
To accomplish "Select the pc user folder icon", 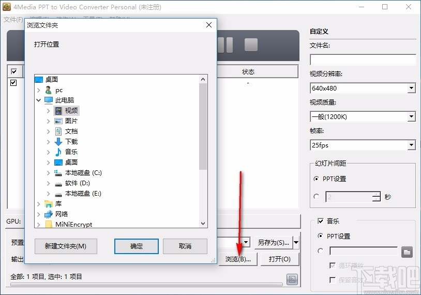I will point(49,90).
